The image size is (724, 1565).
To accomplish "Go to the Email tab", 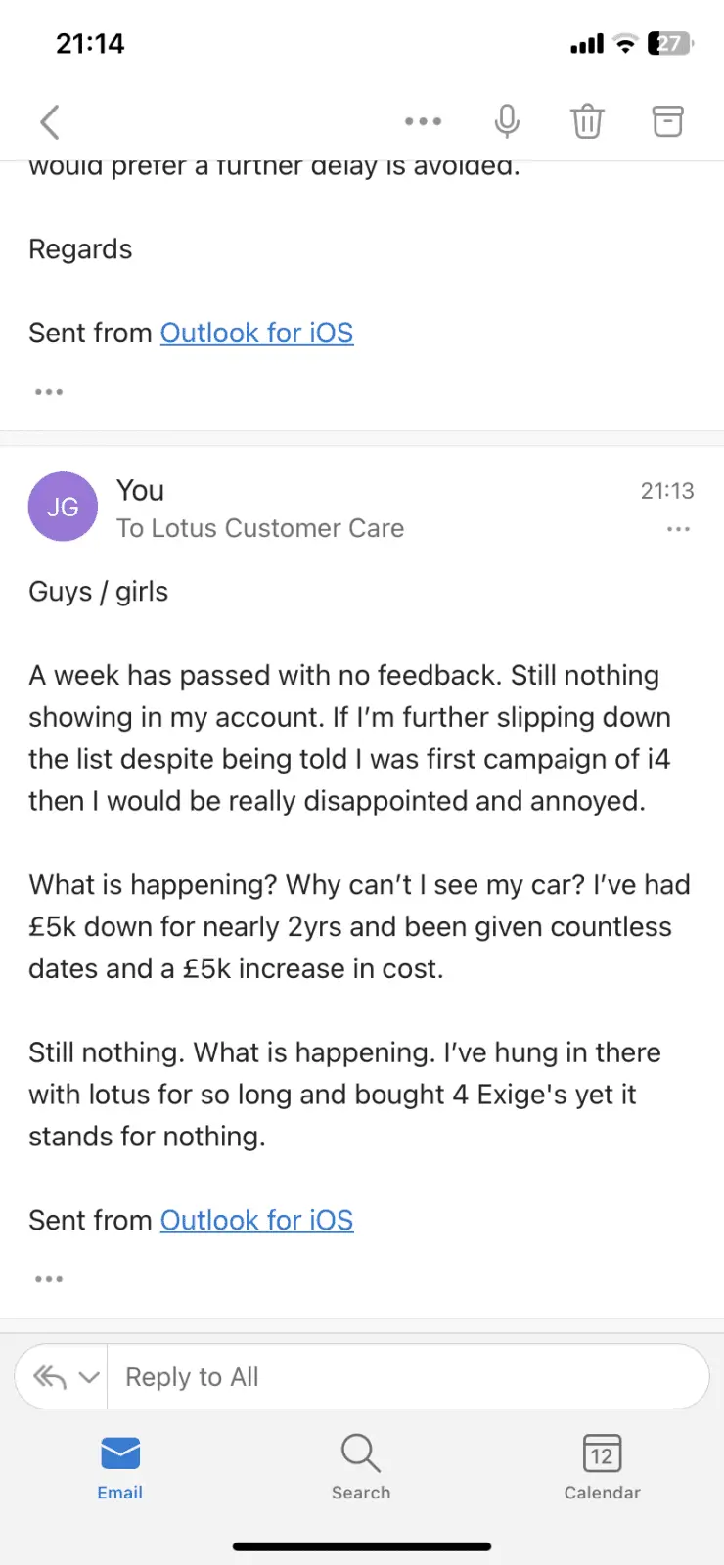I will (119, 1465).
